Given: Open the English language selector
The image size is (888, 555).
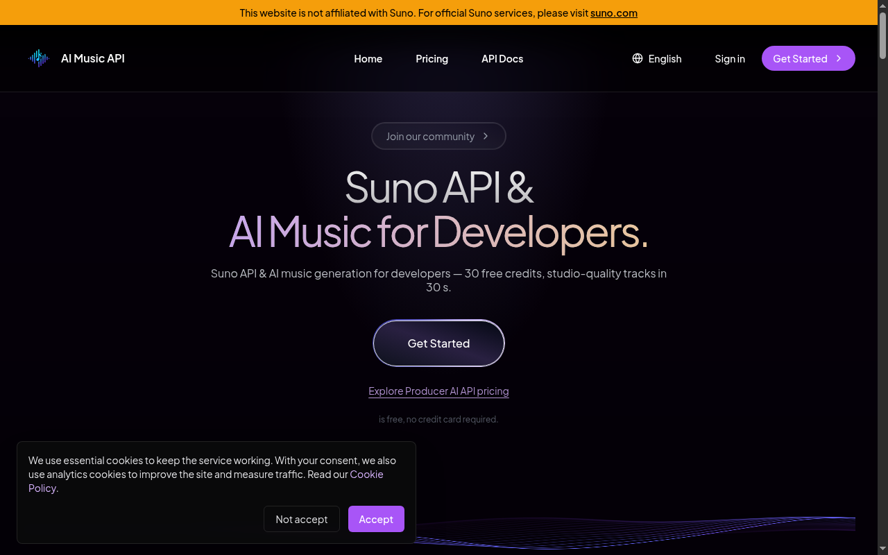Looking at the screenshot, I should (x=657, y=58).
